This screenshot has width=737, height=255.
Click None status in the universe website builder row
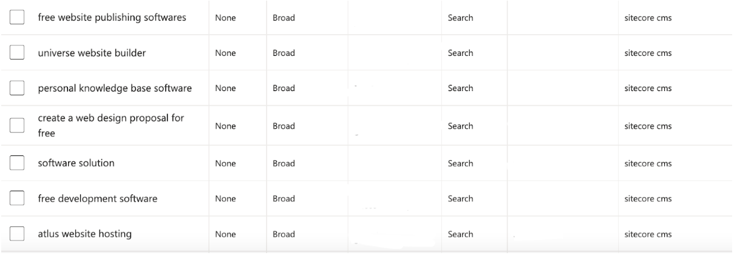tap(225, 53)
